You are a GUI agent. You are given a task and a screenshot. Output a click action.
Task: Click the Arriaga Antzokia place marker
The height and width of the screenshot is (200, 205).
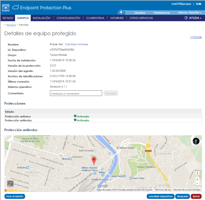[x=110, y=179]
